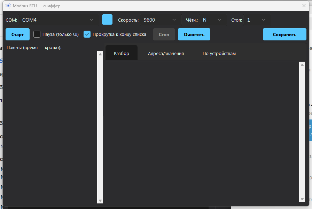Start capture with the Старт button
Image resolution: width=312 pixels, height=209 pixels.
tap(17, 34)
